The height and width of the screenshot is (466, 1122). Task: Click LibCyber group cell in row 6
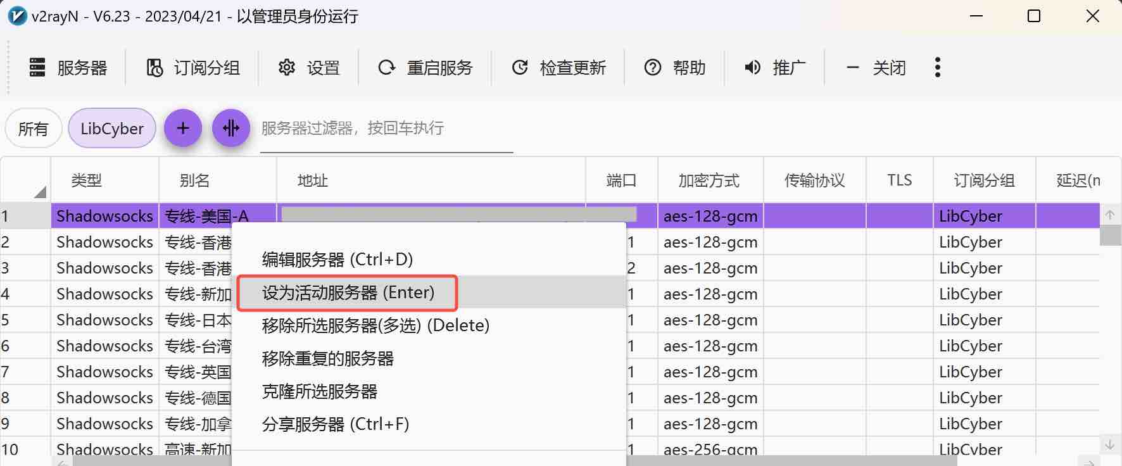pyautogui.click(x=985, y=346)
